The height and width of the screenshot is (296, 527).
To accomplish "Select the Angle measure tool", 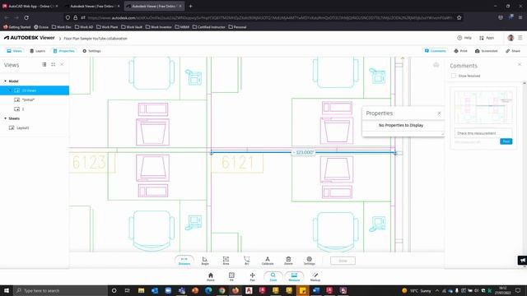I will [x=205, y=261].
